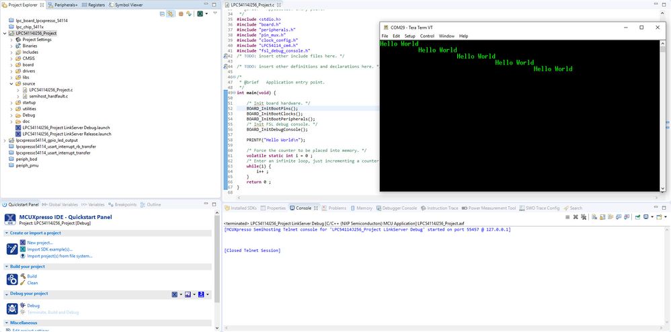Toggle Link with Editor in Project Explorer

coord(170,13)
